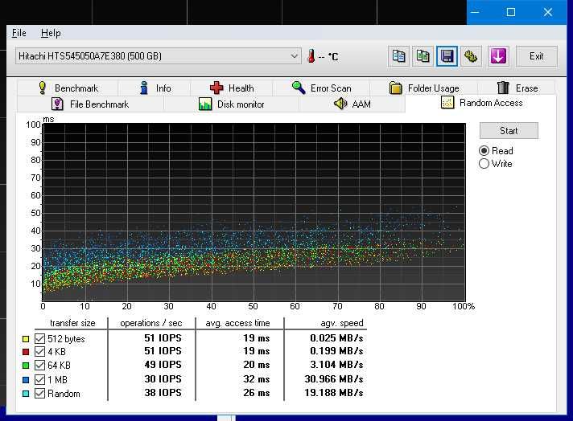Click the Start button
This screenshot has height=421, width=573.
point(509,131)
